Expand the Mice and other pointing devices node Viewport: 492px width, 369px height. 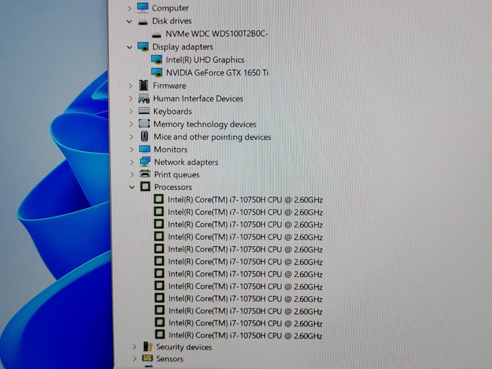click(132, 137)
